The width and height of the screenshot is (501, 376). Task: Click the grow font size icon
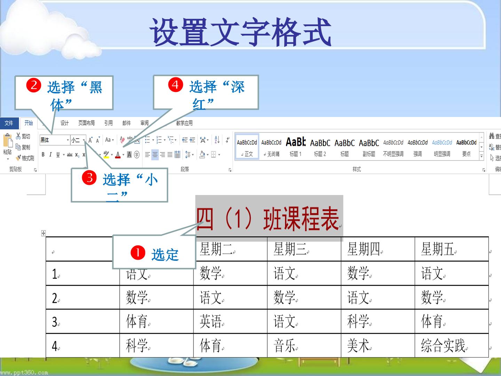point(90,140)
